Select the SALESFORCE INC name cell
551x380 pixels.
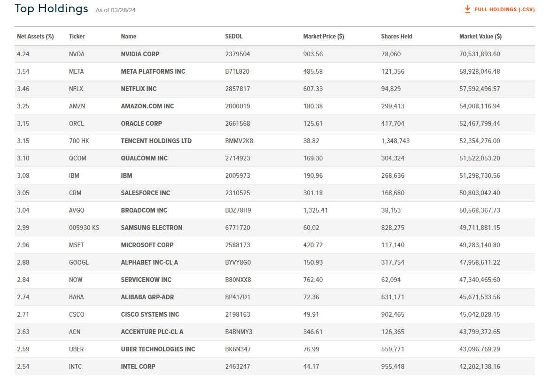[x=145, y=193]
